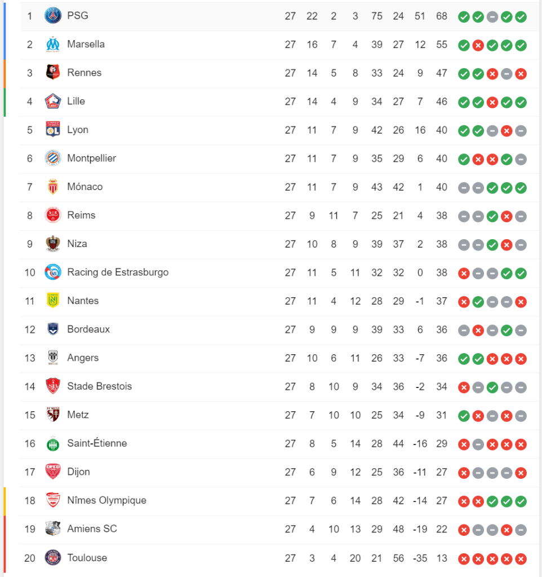Click the Saint-Étienne green logo
This screenshot has width=542, height=577.
tap(52, 444)
